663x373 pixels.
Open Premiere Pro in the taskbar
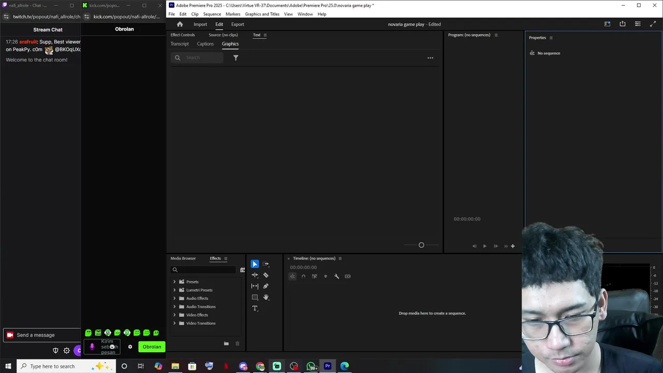[x=327, y=366]
